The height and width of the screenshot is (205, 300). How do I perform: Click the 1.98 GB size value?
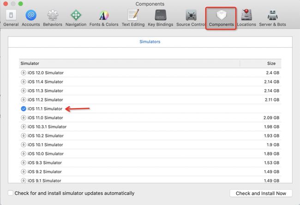pos(272,127)
